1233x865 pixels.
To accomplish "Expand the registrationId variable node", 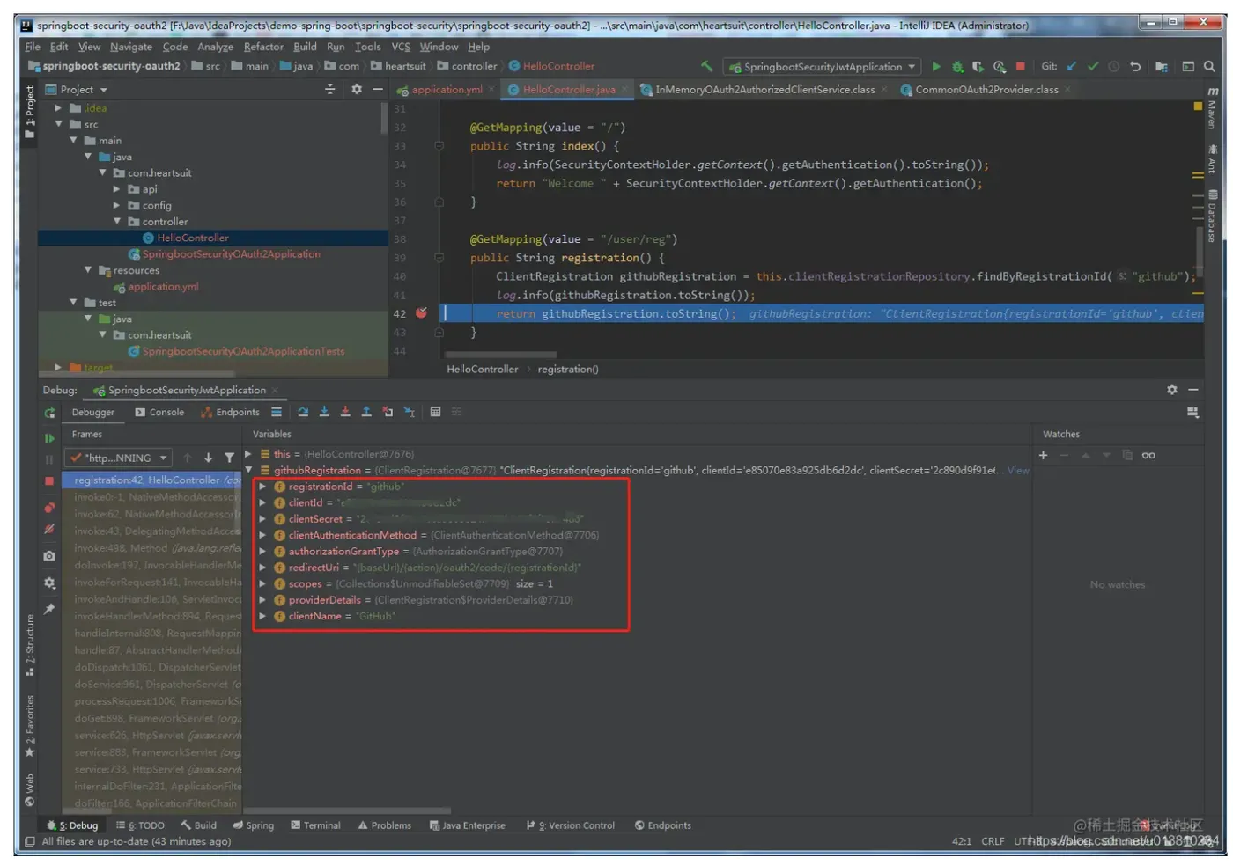I will pos(262,487).
